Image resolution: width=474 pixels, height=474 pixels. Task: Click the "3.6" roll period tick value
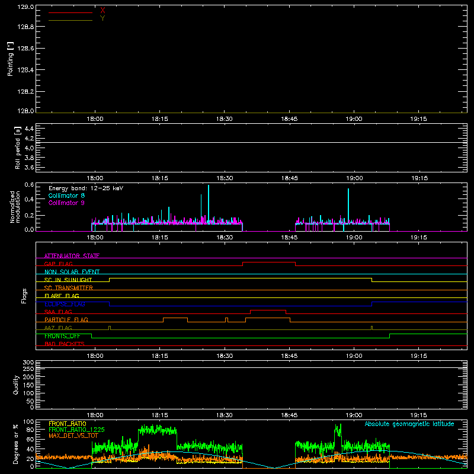pos(29,168)
